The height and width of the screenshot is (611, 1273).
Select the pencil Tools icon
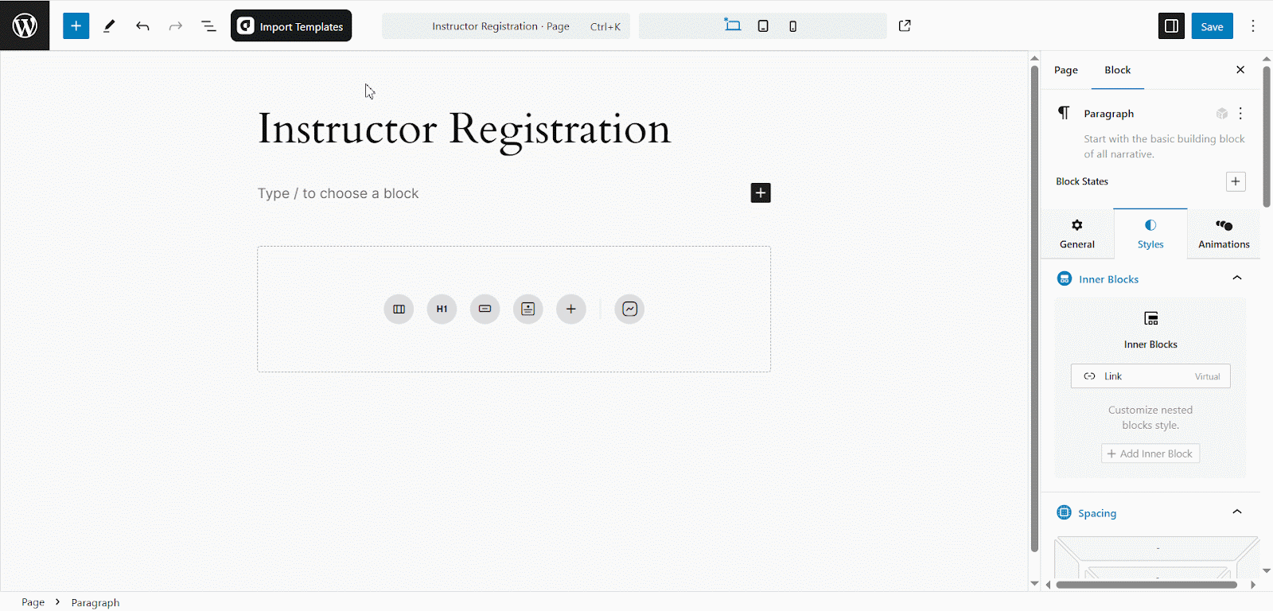[109, 26]
